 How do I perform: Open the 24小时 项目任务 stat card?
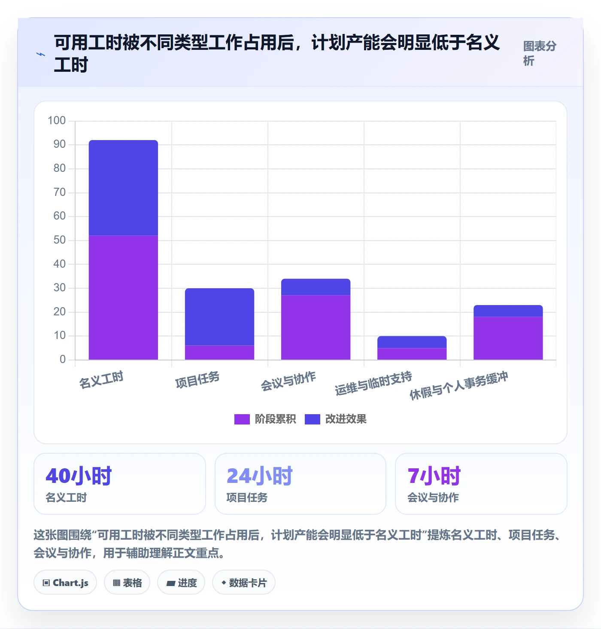coord(300,484)
